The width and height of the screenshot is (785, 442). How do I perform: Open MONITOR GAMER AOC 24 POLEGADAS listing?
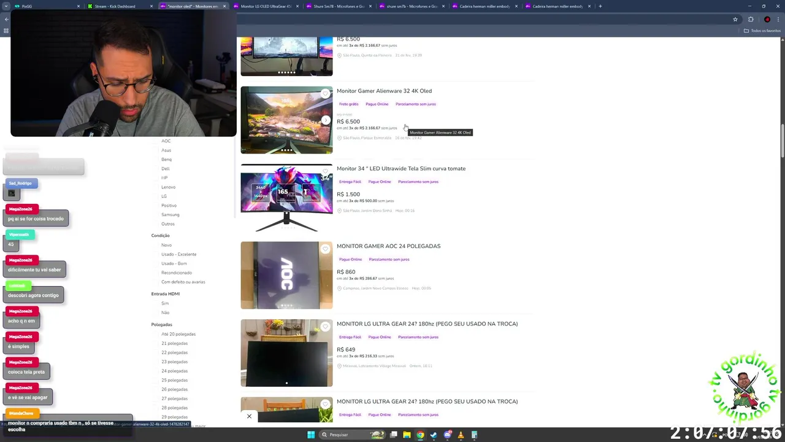pyautogui.click(x=388, y=246)
